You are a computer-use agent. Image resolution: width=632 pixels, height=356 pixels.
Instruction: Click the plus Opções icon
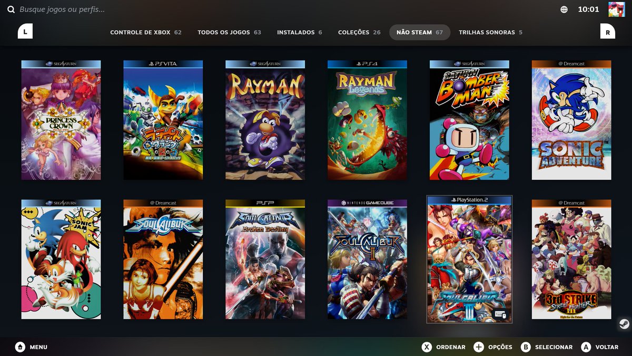coord(479,347)
